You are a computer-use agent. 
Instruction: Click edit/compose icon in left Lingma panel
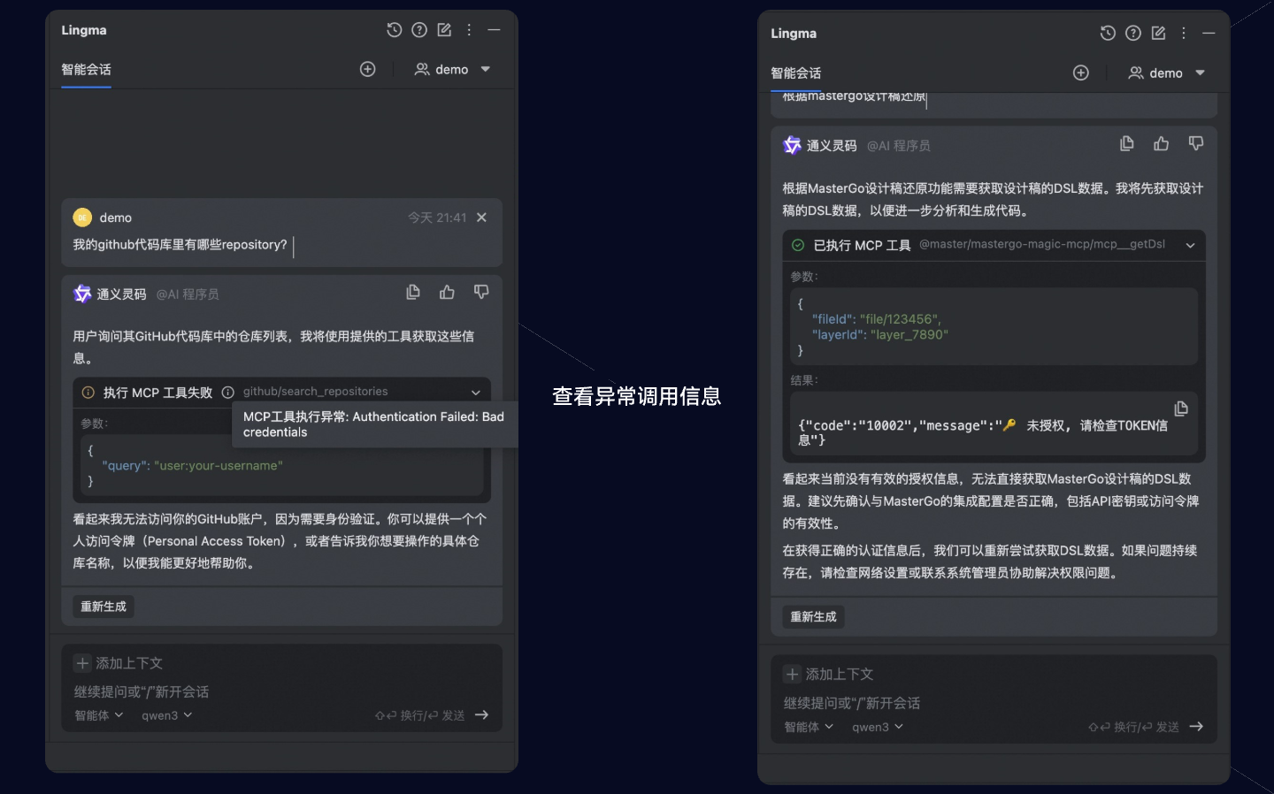click(x=444, y=30)
